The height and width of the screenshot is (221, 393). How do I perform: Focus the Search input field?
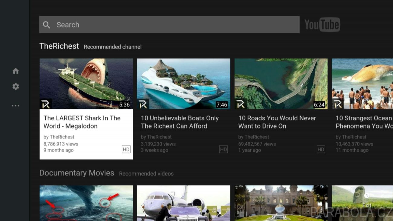(x=169, y=24)
